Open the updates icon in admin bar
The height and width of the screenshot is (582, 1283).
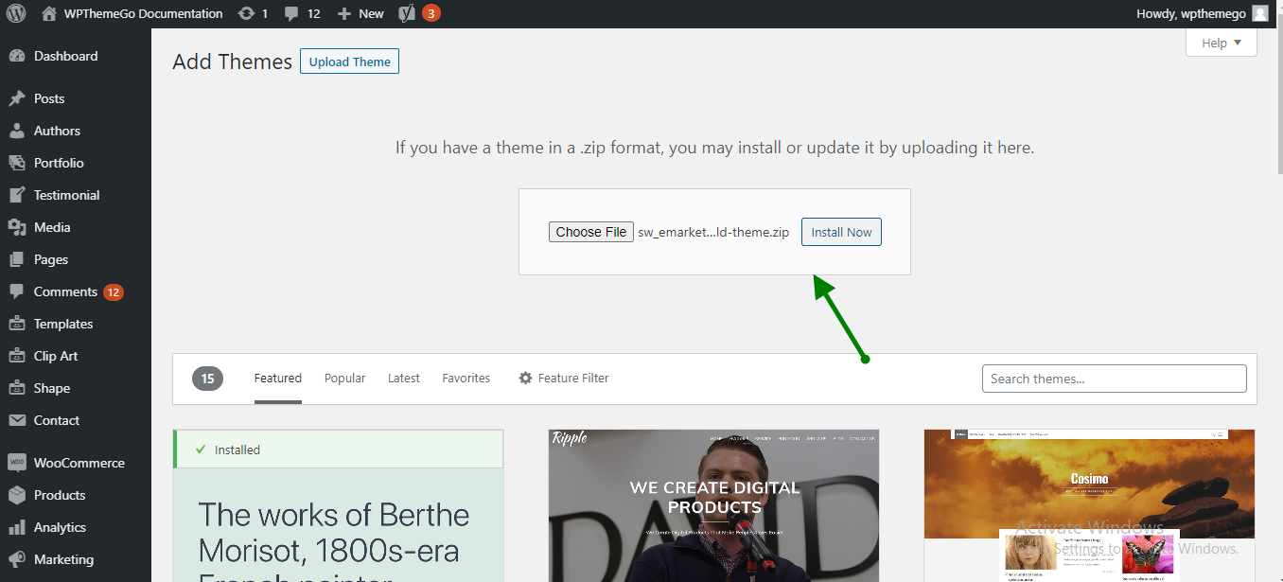[x=247, y=14]
